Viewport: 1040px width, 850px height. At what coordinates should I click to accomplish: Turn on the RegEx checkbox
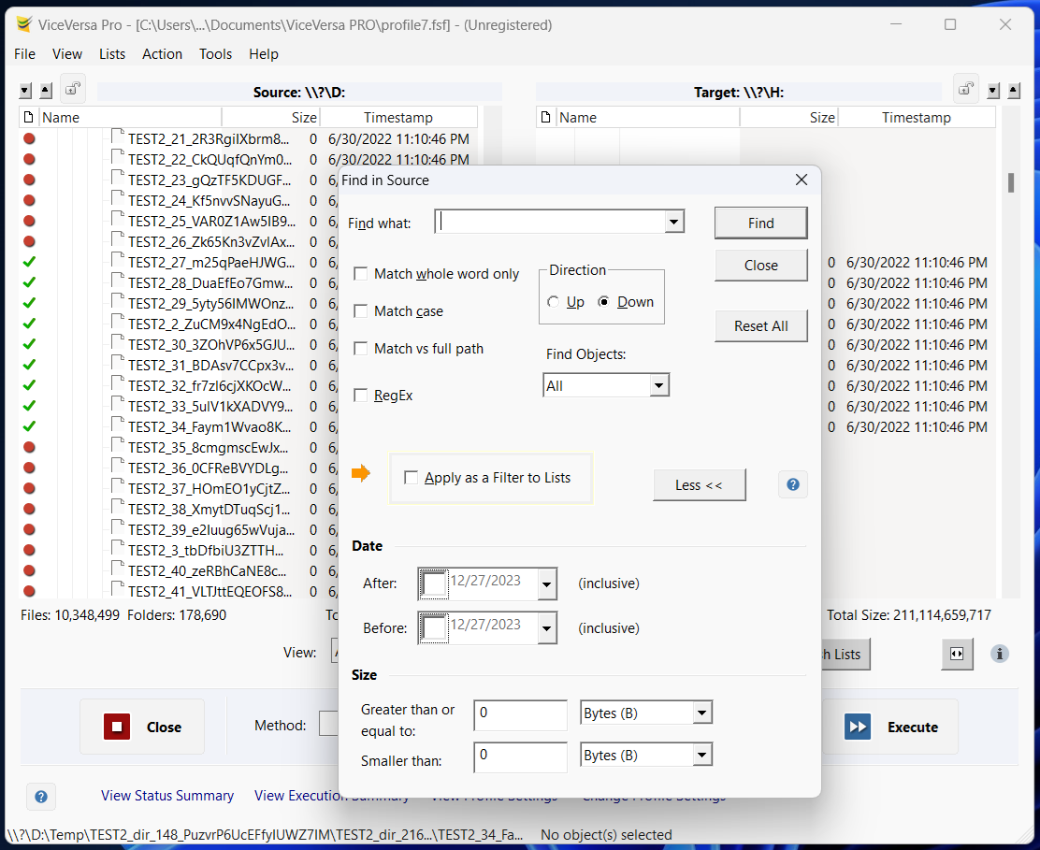pyautogui.click(x=361, y=396)
